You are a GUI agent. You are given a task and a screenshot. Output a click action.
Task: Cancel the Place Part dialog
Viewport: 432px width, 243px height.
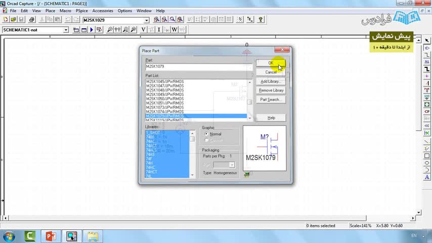[x=271, y=72]
